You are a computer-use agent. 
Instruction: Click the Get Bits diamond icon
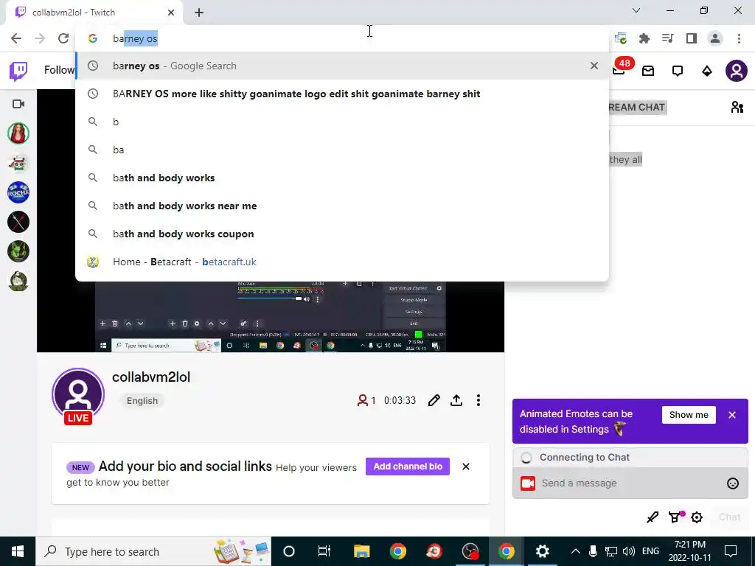[x=707, y=71]
